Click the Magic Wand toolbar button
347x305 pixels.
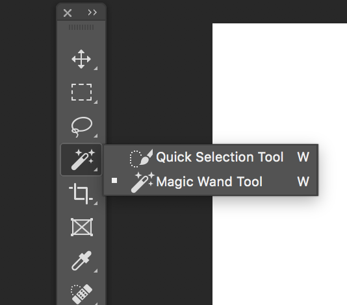click(x=81, y=160)
